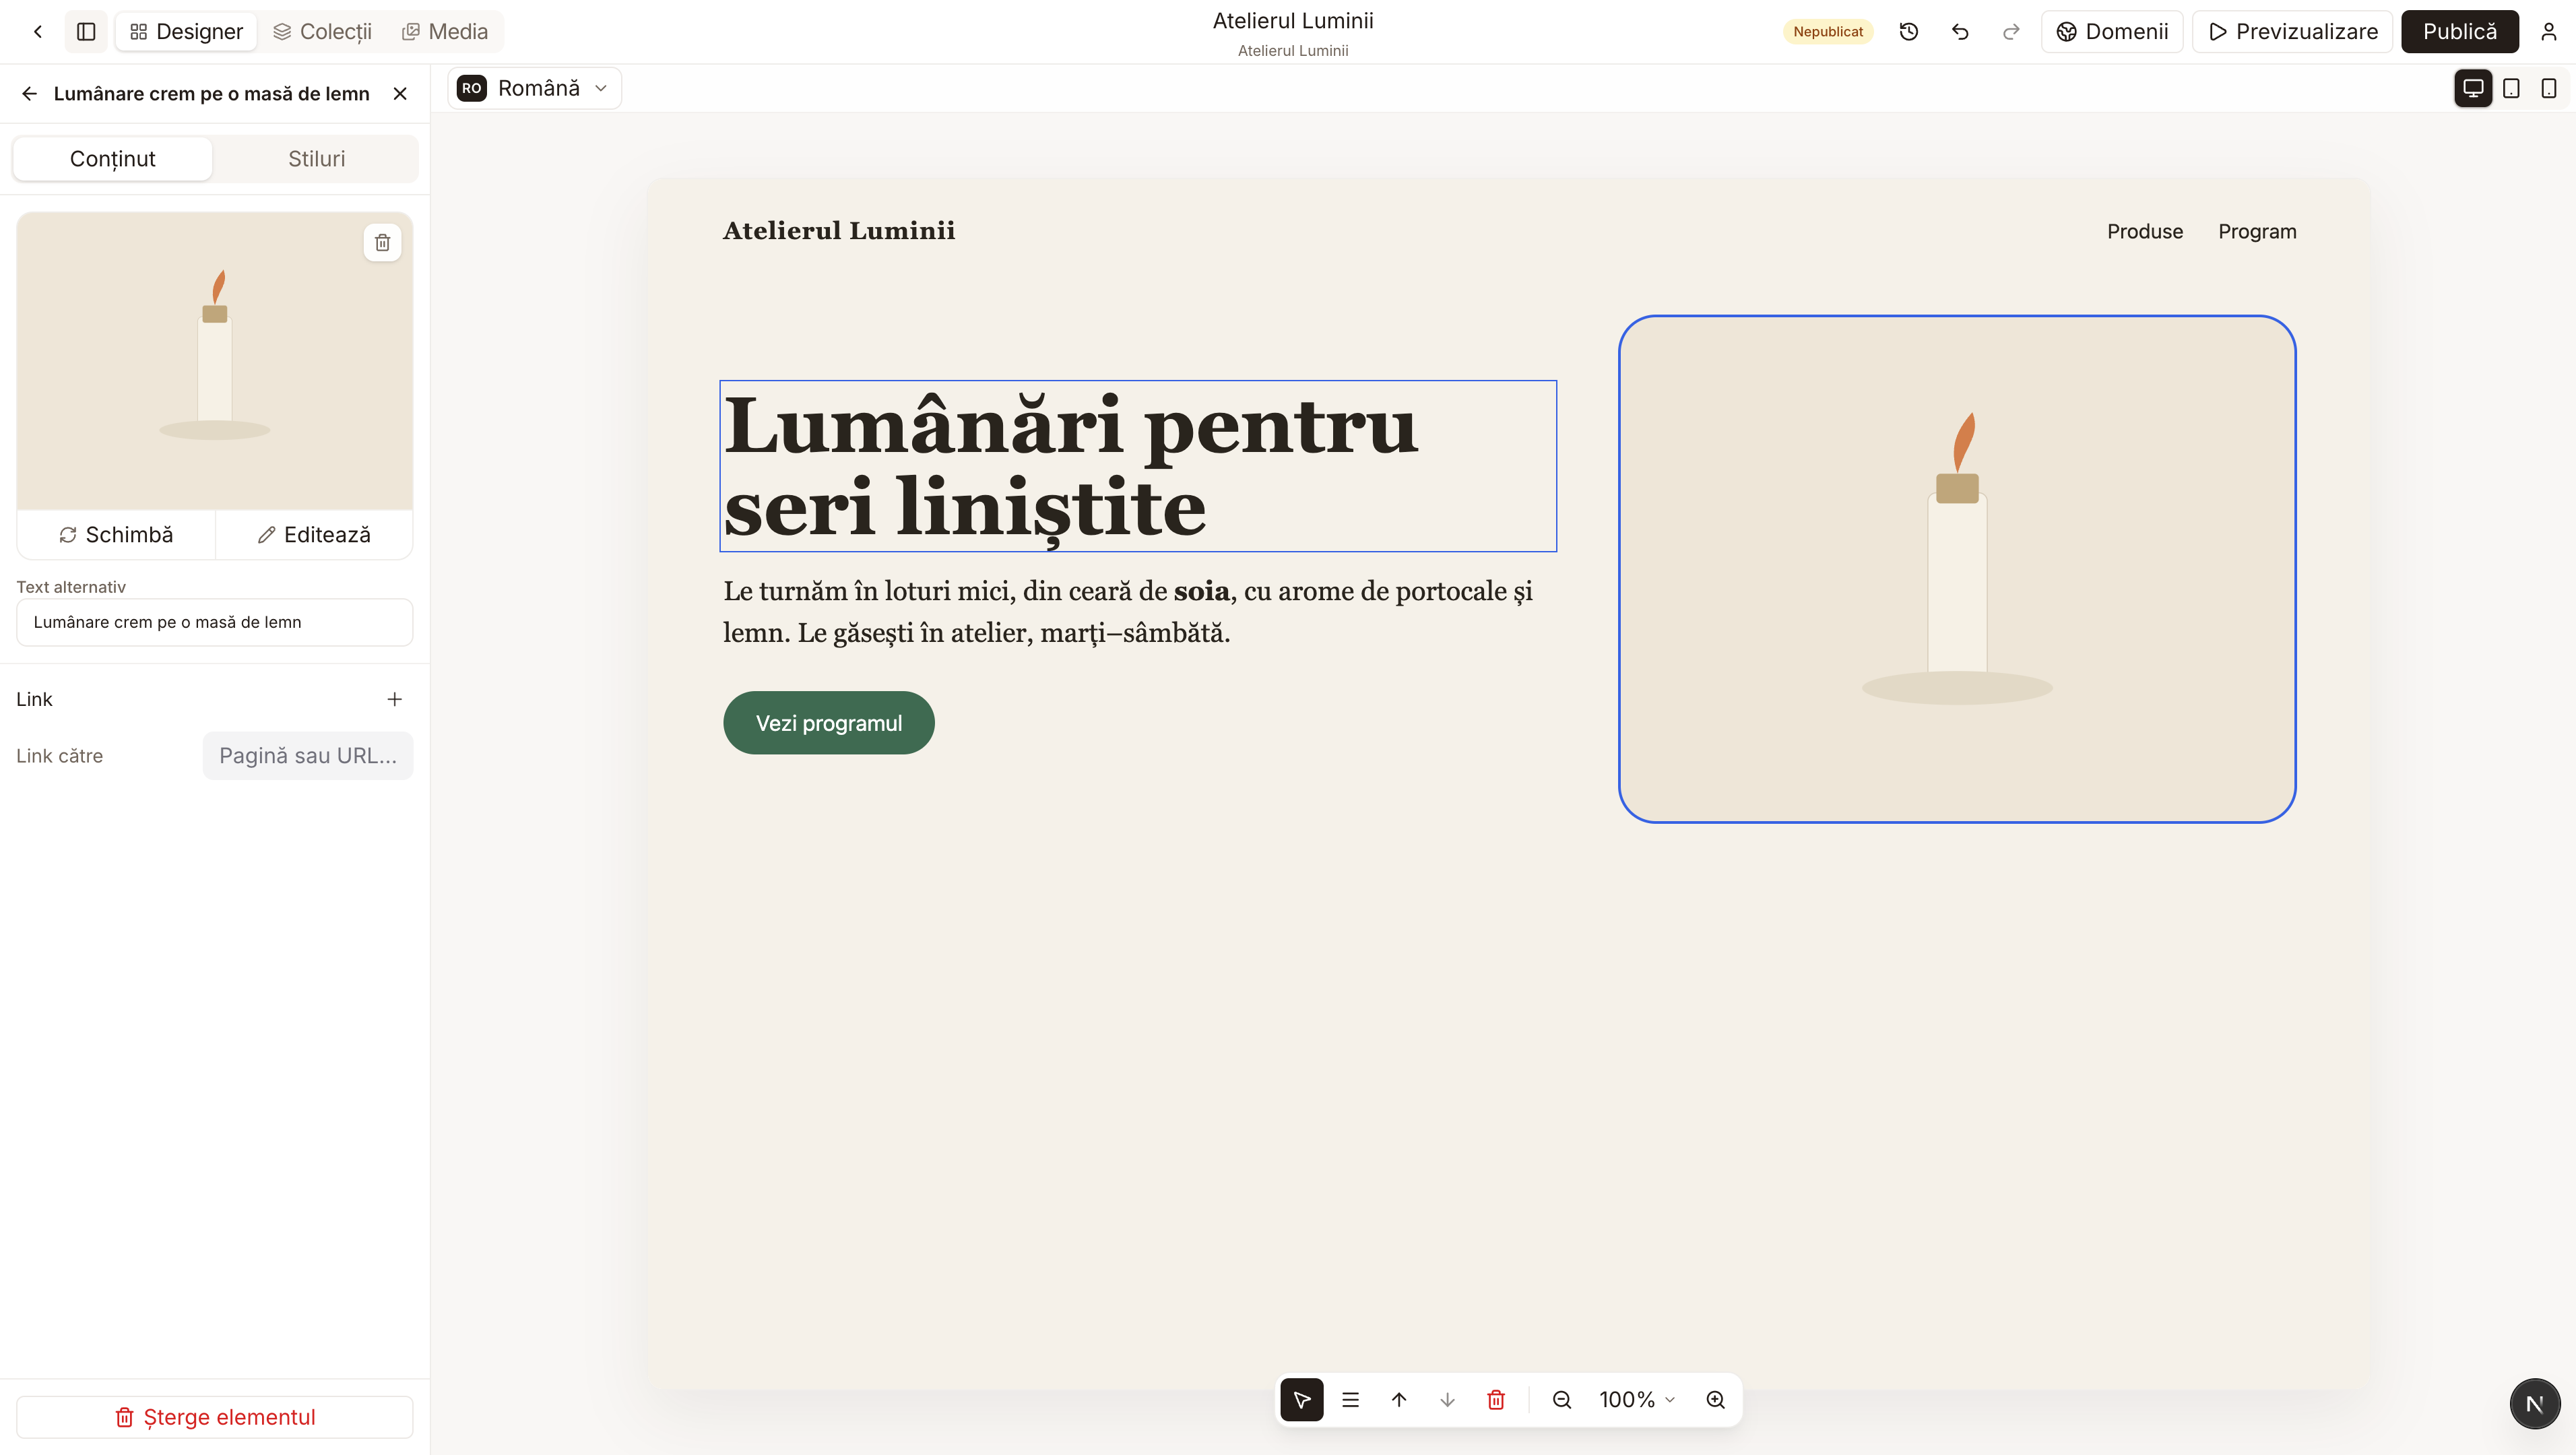
Task: Click the Domenii button
Action: (x=2112, y=32)
